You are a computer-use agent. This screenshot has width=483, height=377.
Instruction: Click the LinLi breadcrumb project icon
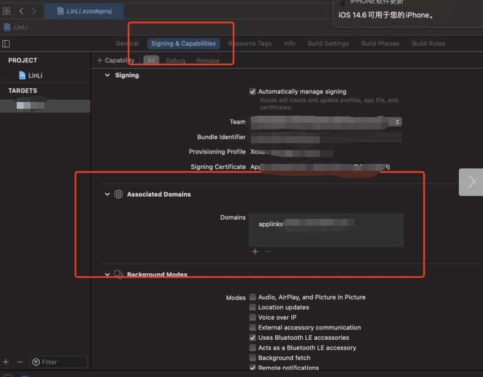tap(7, 27)
